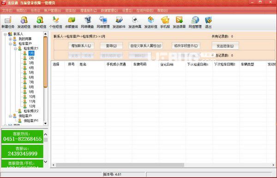Expand the 我的同事 tree node
Screen dimensions: 277x178
[10, 39]
